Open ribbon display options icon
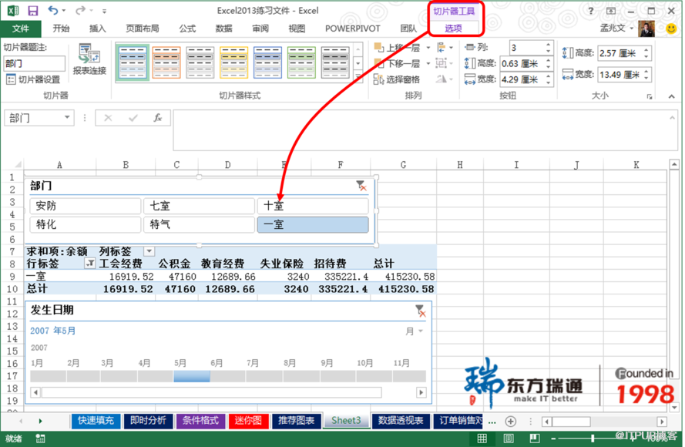This screenshot has width=685, height=447. coord(611,11)
